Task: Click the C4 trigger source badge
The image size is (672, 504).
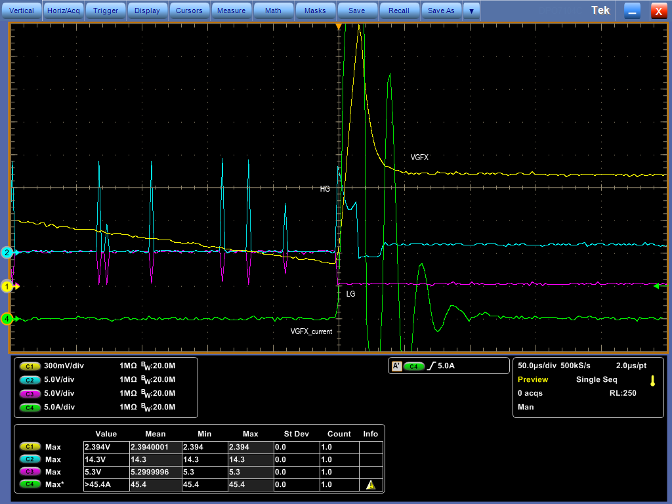Action: pos(413,366)
